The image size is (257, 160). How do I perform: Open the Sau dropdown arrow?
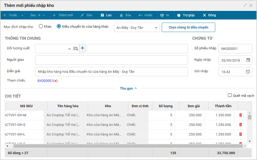coord(44,15)
